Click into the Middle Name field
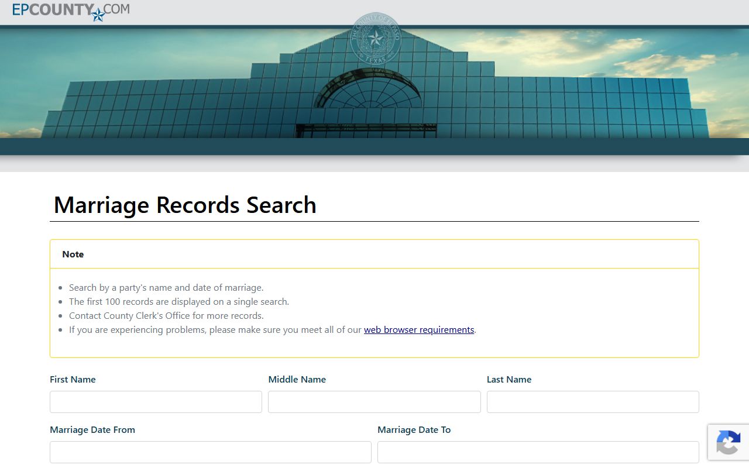Image resolution: width=749 pixels, height=468 pixels. click(374, 402)
